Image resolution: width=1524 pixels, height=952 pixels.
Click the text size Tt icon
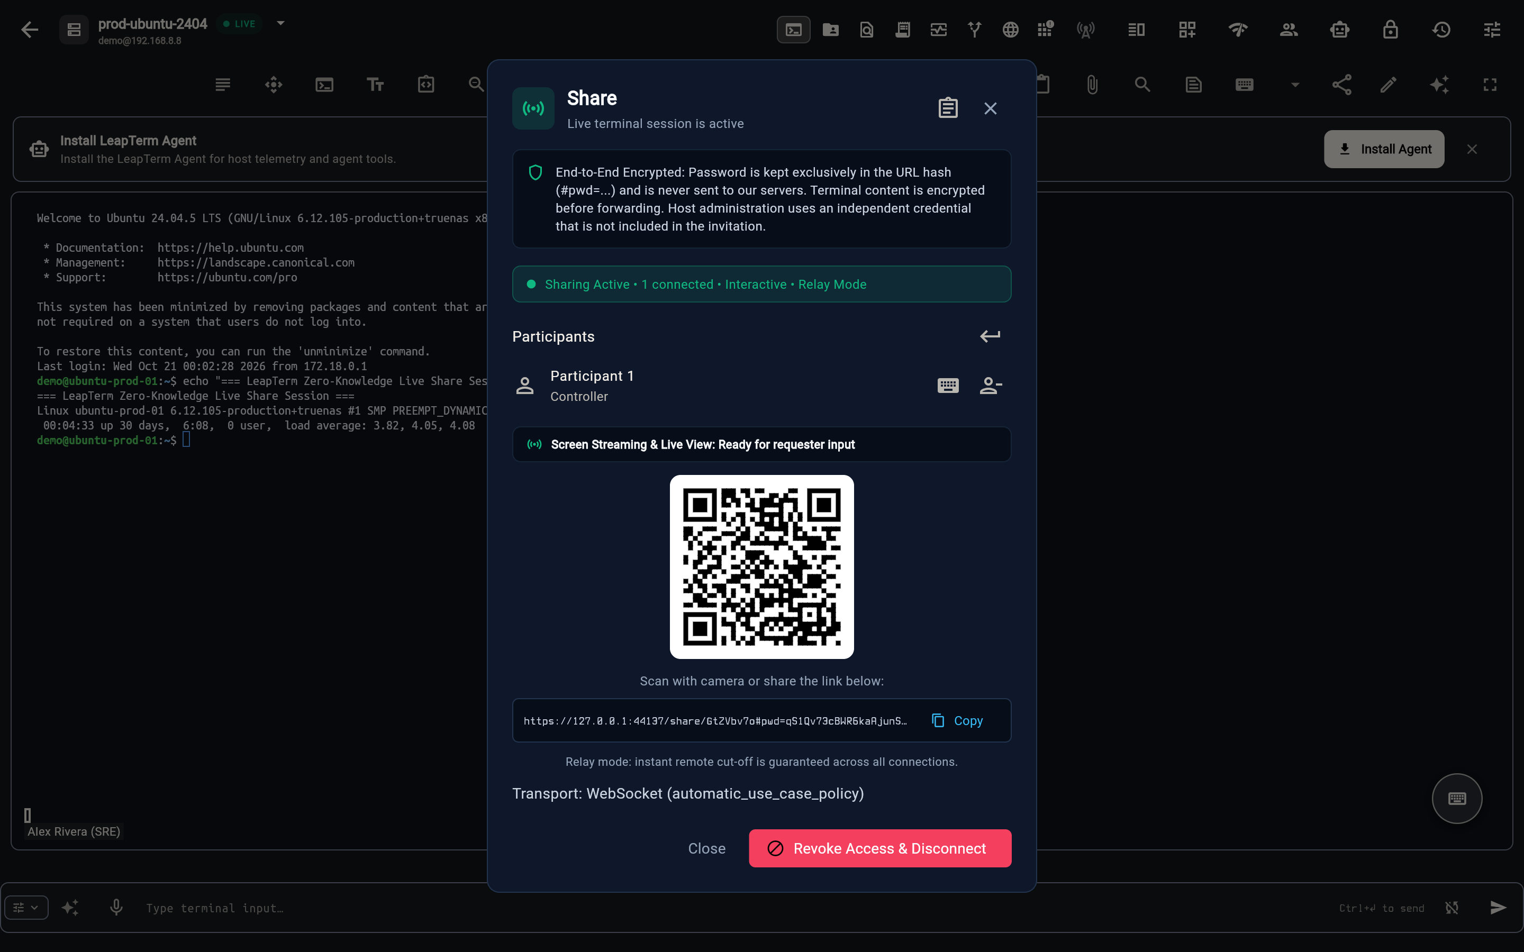click(375, 85)
